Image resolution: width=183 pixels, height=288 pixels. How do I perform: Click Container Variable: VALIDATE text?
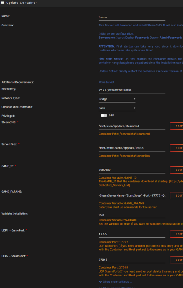point(118,220)
